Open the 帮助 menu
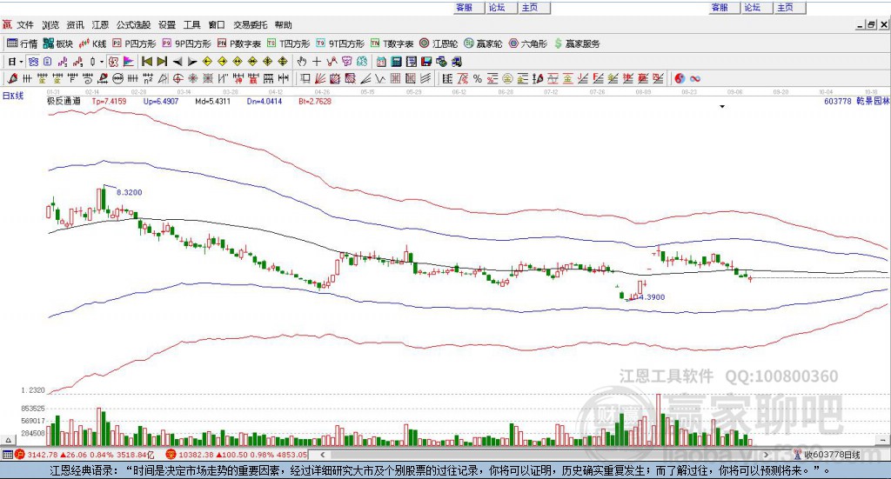891x479 pixels. (283, 25)
